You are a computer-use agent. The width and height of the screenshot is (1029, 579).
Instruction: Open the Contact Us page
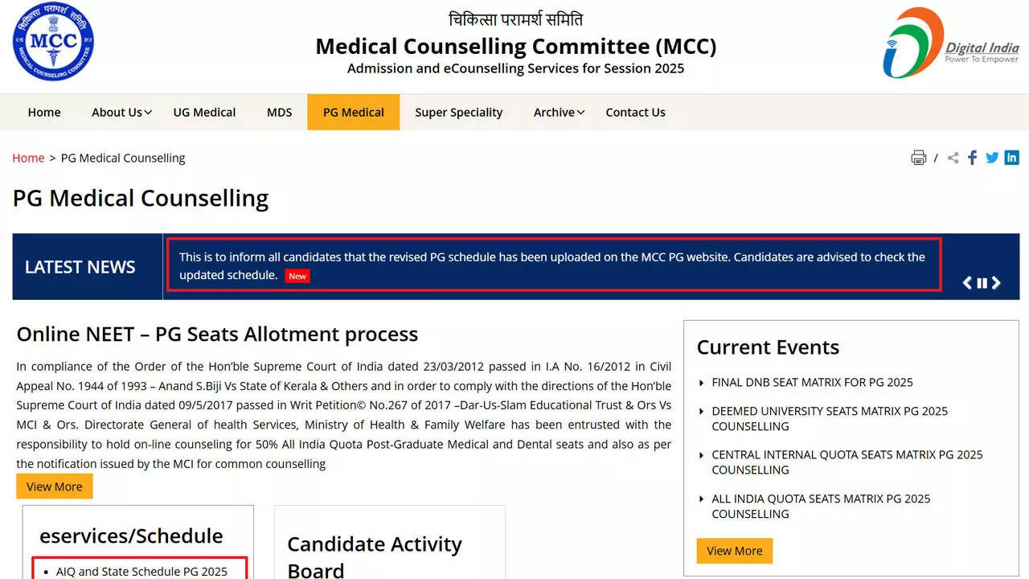635,113
